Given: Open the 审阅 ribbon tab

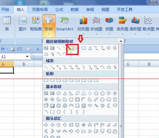Looking at the screenshot, I should click(x=90, y=10).
